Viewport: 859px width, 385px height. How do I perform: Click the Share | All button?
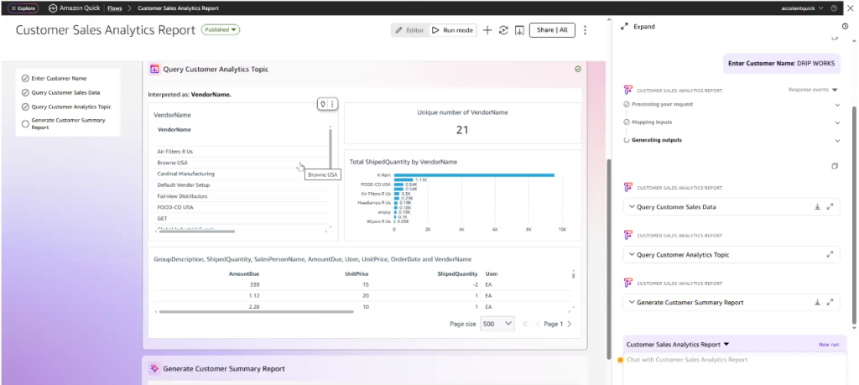(x=552, y=30)
